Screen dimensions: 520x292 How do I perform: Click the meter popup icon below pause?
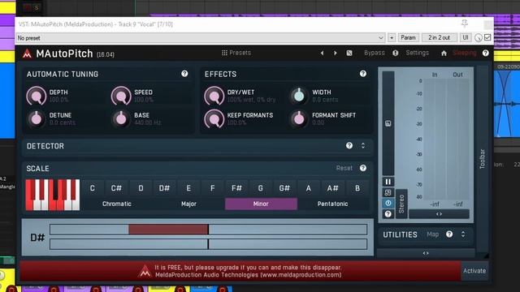pyautogui.click(x=388, y=192)
